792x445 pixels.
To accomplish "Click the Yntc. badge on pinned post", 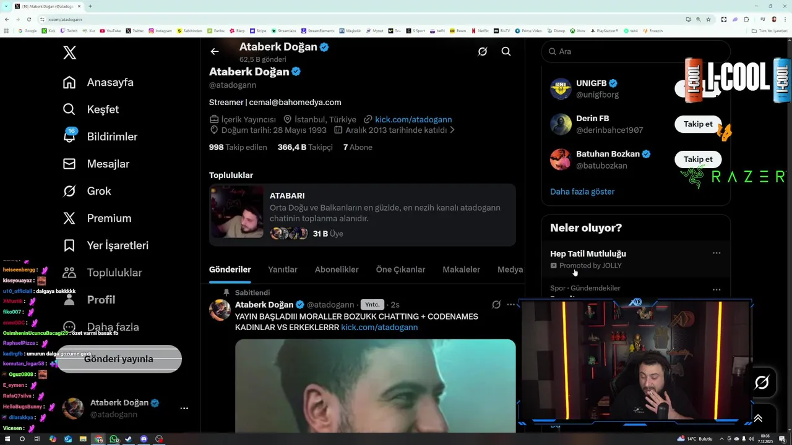I will pyautogui.click(x=372, y=305).
